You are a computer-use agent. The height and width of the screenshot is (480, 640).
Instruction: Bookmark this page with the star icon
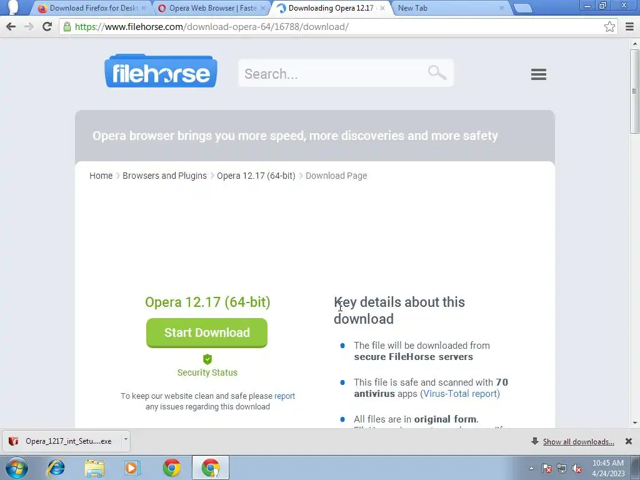click(x=609, y=27)
